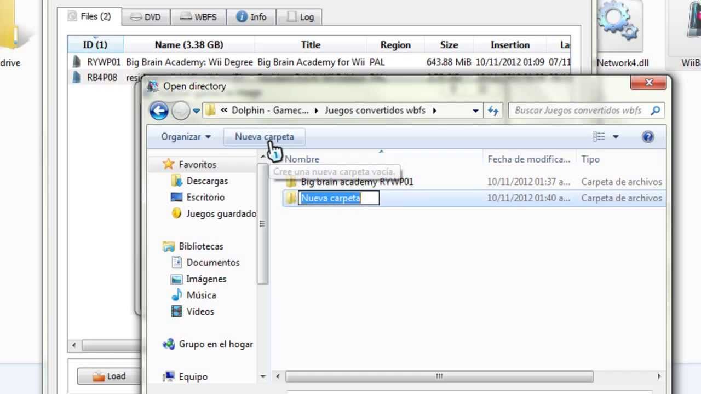Open Juegos guardados in the navigation pane
This screenshot has height=394, width=701.
[221, 213]
